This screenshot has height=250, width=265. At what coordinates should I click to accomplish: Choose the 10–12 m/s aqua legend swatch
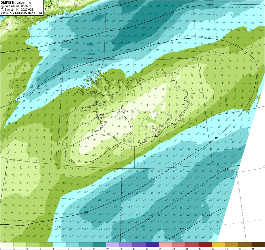(x=73, y=245)
